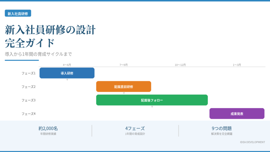
Task: Click the フェーズ1 row label
Action: tap(28, 73)
